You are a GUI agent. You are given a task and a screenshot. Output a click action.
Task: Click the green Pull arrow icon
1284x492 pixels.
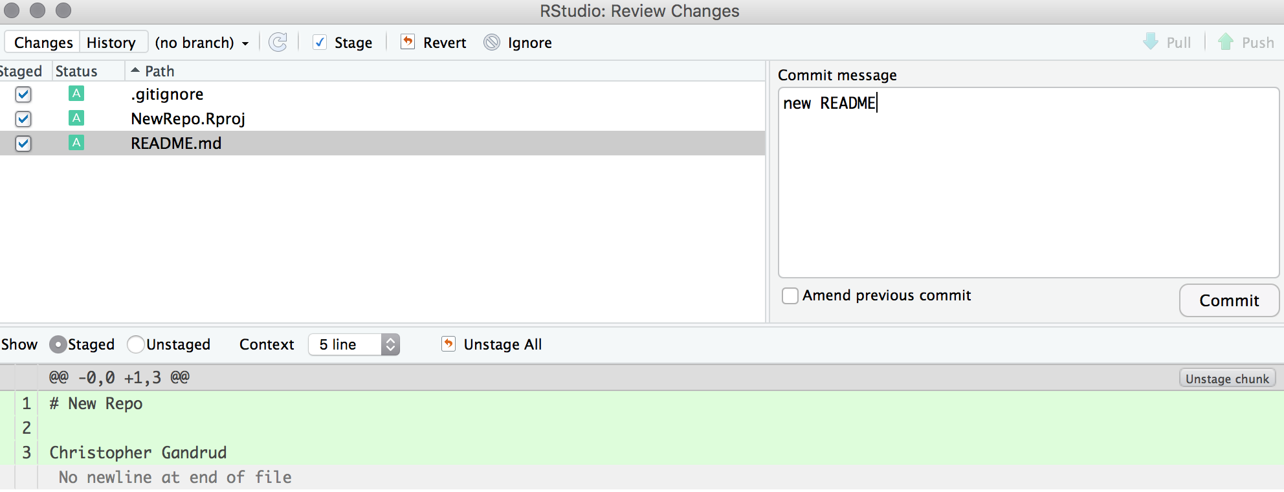[1151, 41]
